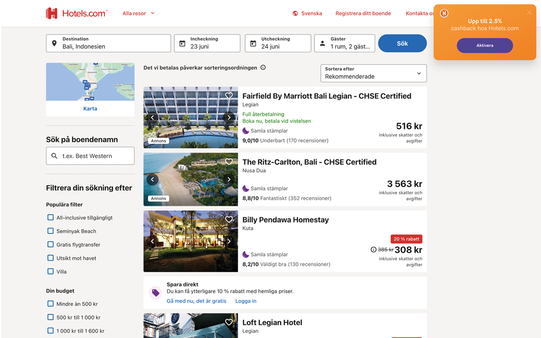
Task: Open Loft Legian Hotel listing title
Action: pyautogui.click(x=272, y=322)
